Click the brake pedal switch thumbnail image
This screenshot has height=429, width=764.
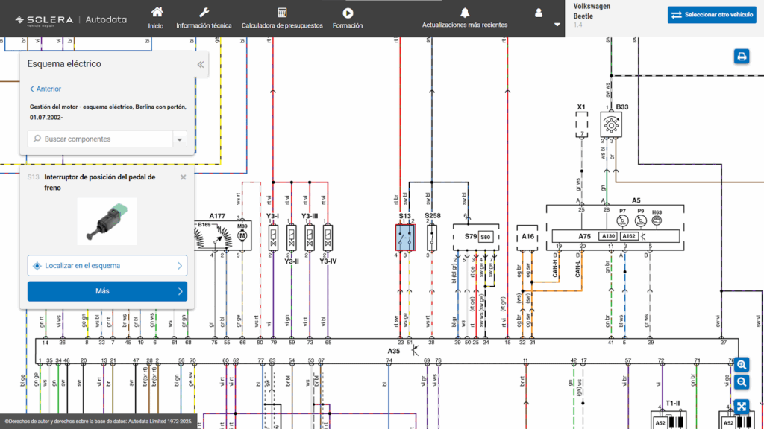click(107, 221)
